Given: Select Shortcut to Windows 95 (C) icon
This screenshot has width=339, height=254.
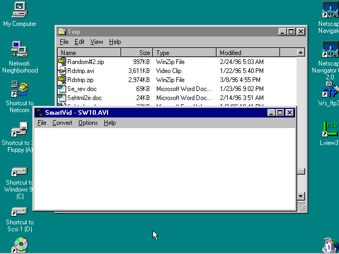Looking at the screenshot, I should [x=20, y=171].
